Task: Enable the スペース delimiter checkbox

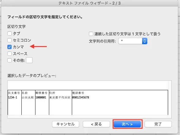Action: [9, 53]
